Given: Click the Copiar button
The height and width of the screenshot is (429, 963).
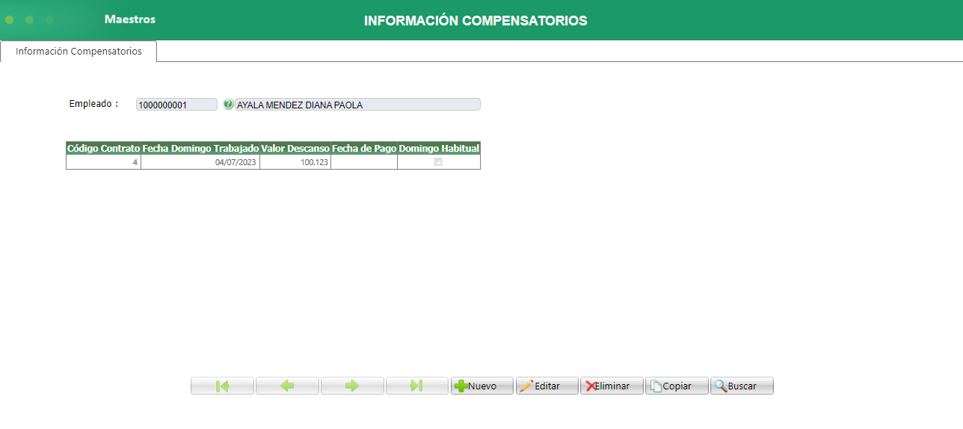Looking at the screenshot, I should pos(677,386).
